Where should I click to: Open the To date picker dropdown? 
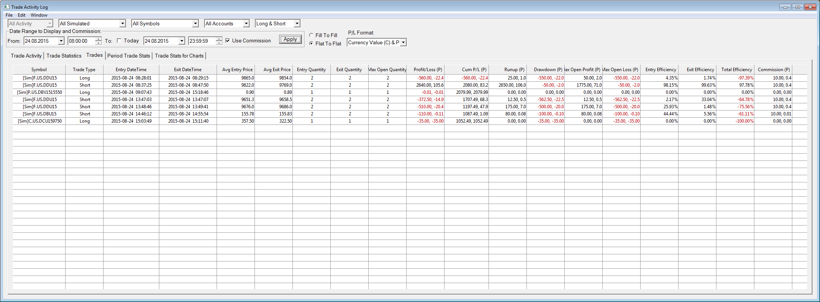pyautogui.click(x=182, y=41)
